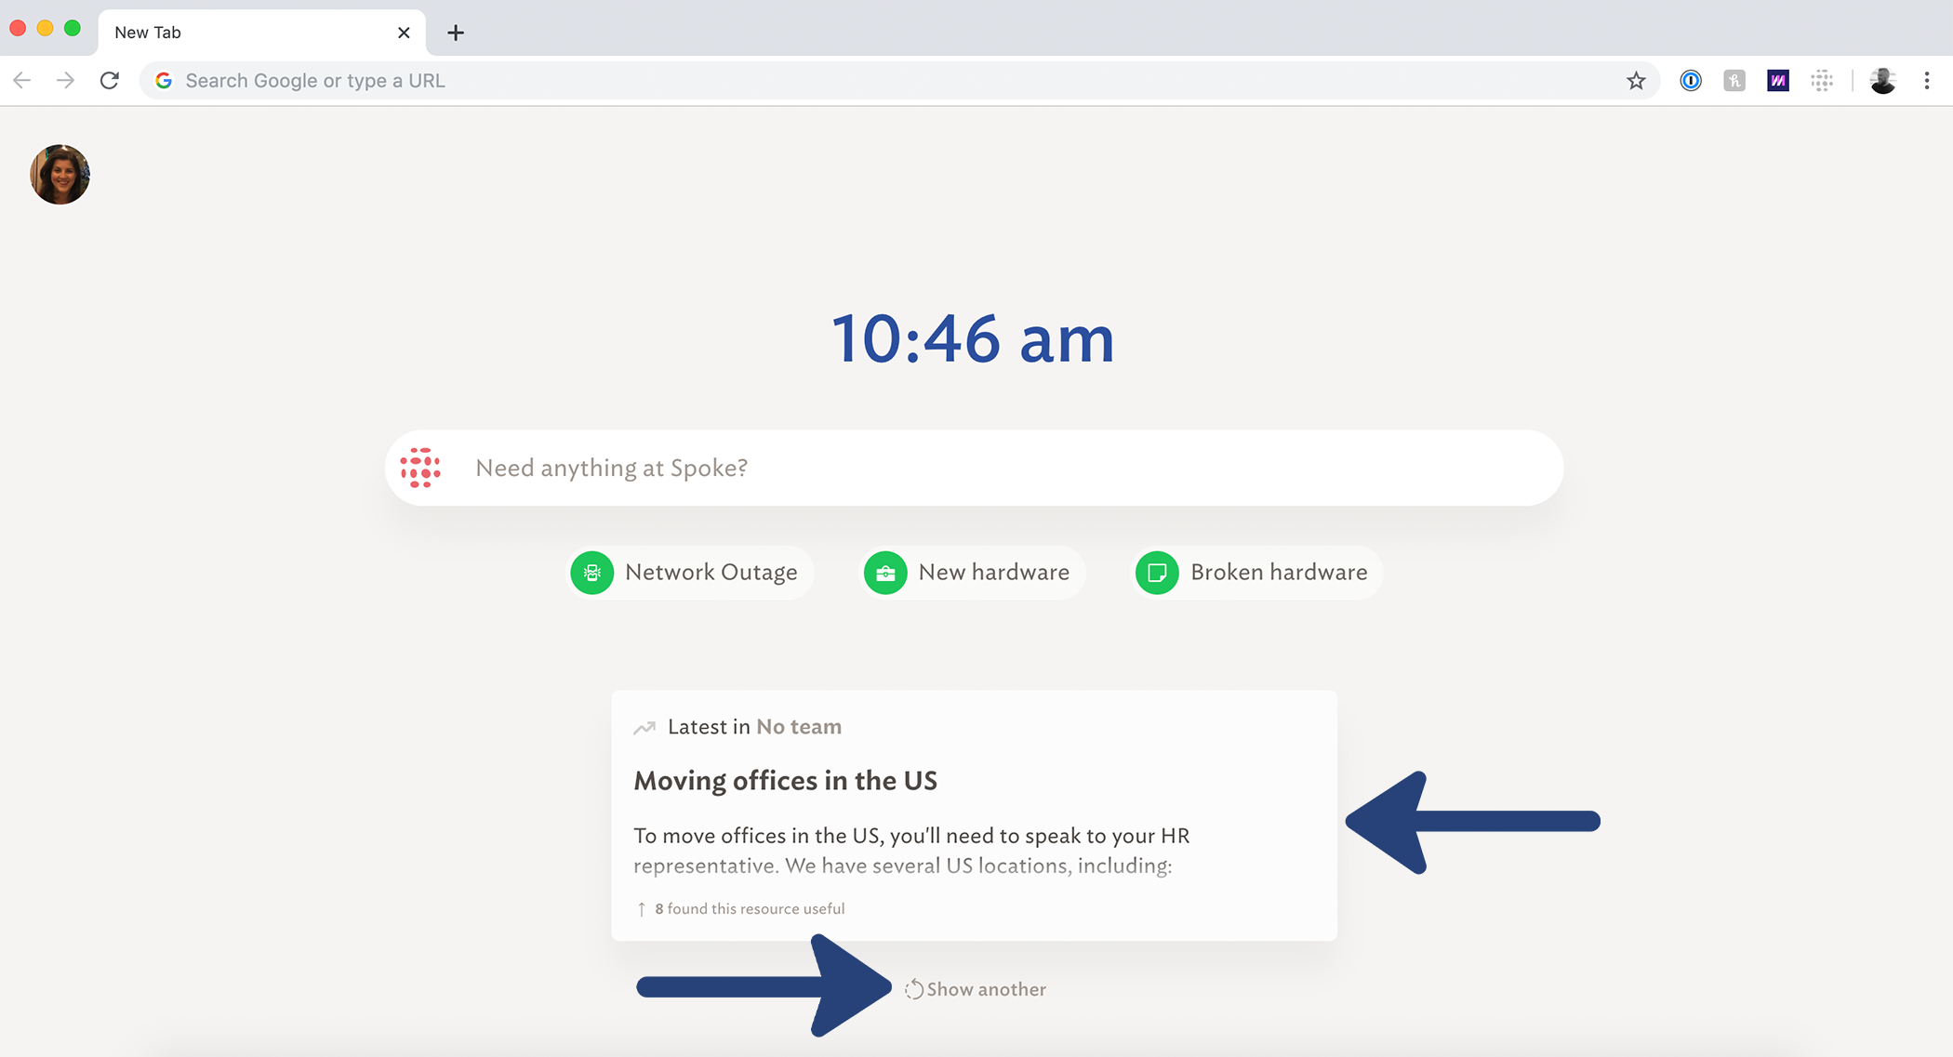Click the upvote arrow beside 8 found useful
This screenshot has height=1057, width=1953.
coord(641,909)
